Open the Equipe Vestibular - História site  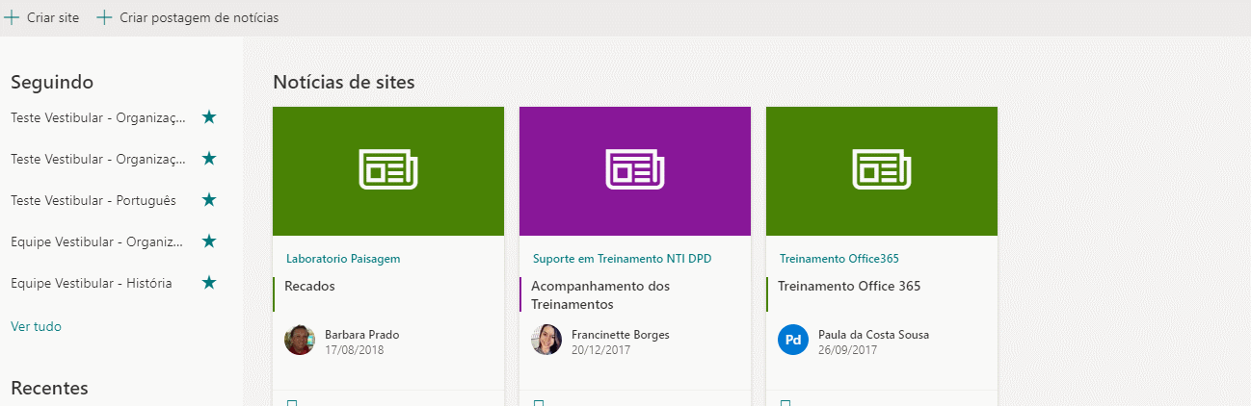[x=92, y=283]
